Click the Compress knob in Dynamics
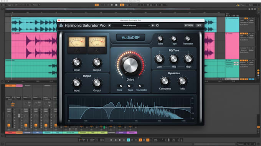Image resolution: width=261 pixels, height=146 pixels. click(165, 81)
